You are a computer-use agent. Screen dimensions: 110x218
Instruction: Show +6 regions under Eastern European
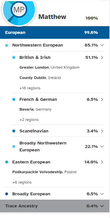tap(22, 182)
